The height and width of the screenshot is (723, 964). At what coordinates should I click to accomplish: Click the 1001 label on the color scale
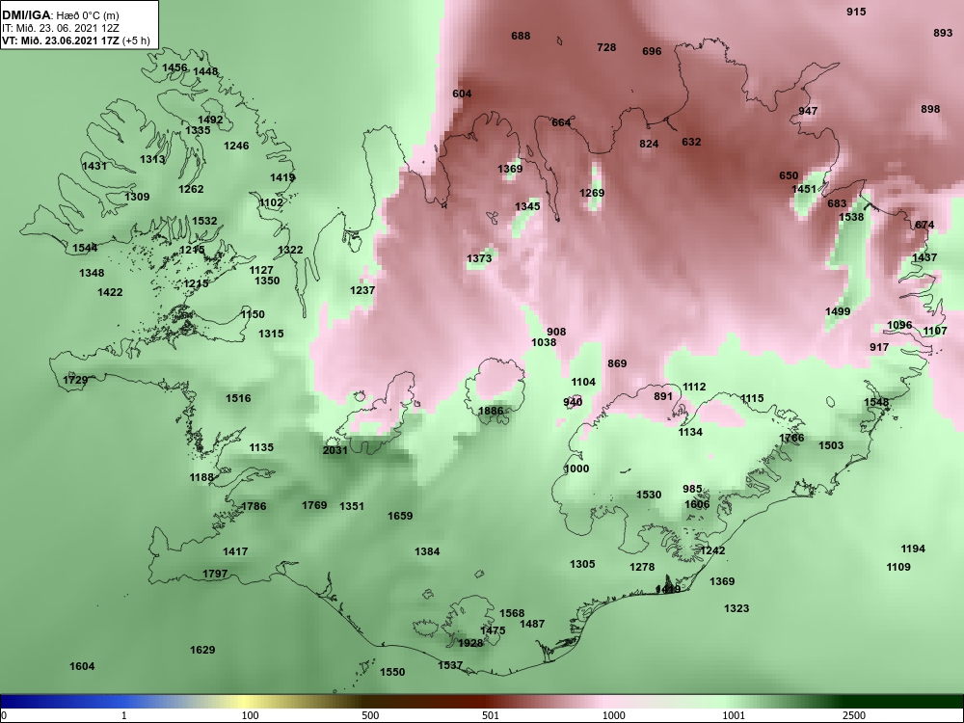[x=734, y=715]
